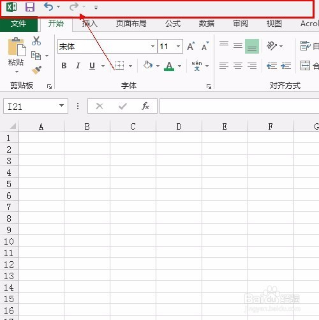The width and height of the screenshot is (319, 320).
Task: Open underline style dropdown
Action: (103, 66)
